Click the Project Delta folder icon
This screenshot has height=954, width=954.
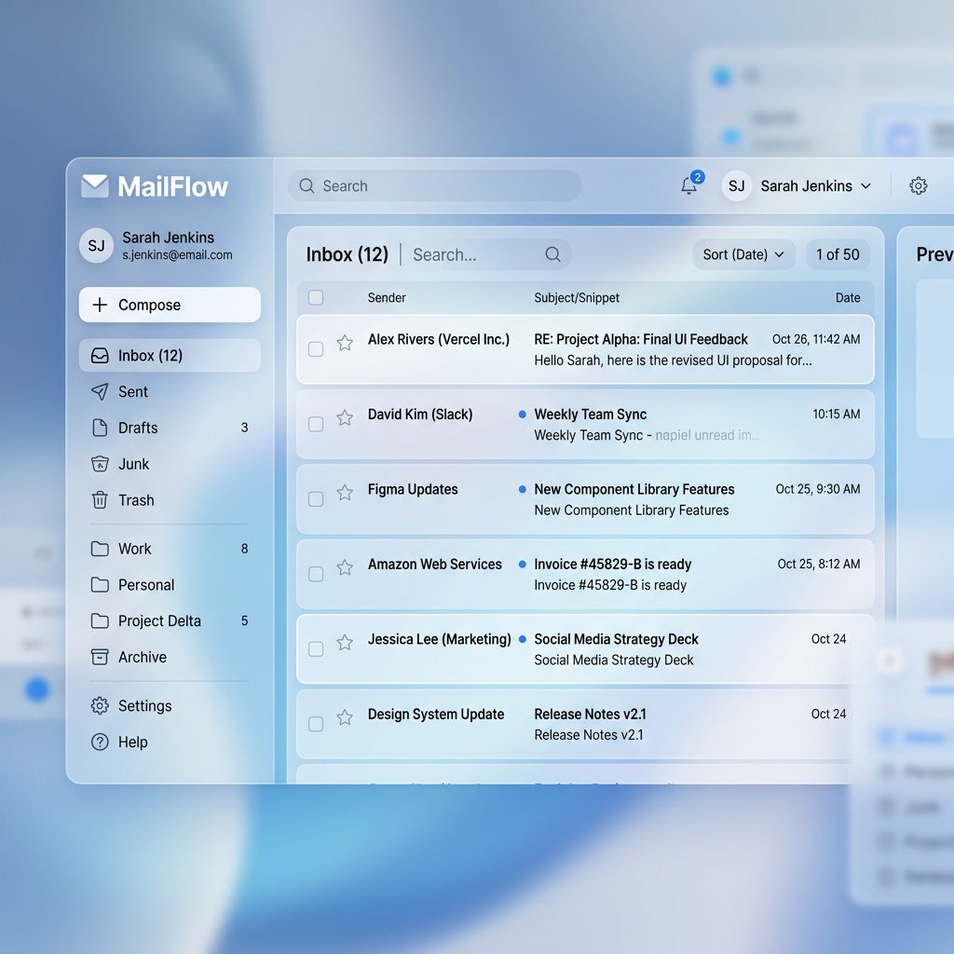click(100, 620)
